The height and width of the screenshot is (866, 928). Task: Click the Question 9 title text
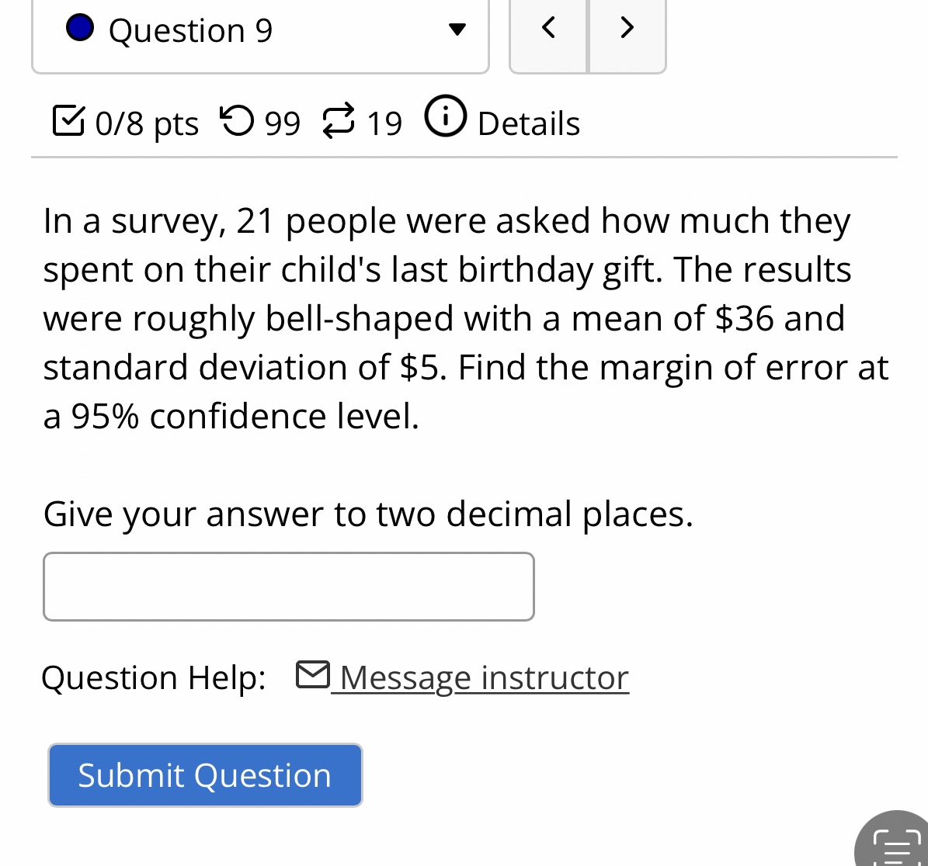(190, 29)
